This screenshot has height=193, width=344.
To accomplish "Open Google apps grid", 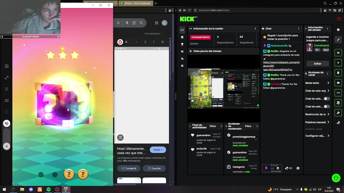I will (156, 23).
